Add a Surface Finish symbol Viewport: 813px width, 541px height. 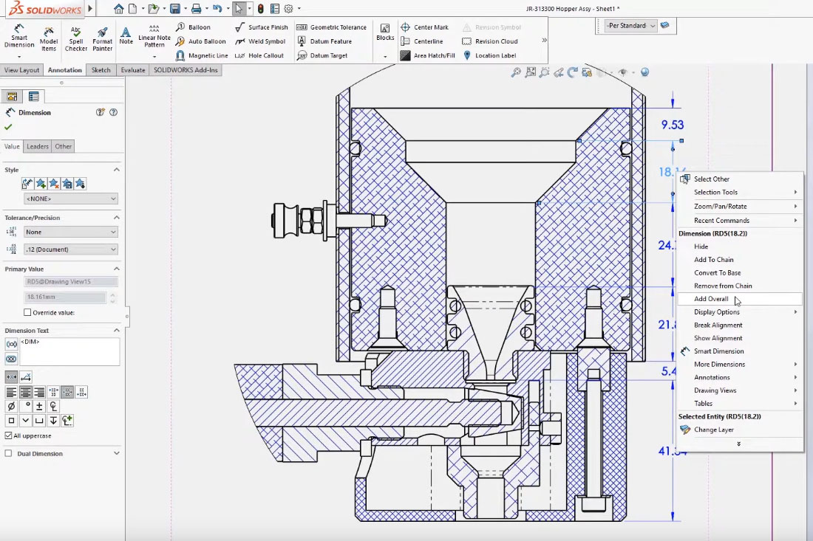(262, 27)
